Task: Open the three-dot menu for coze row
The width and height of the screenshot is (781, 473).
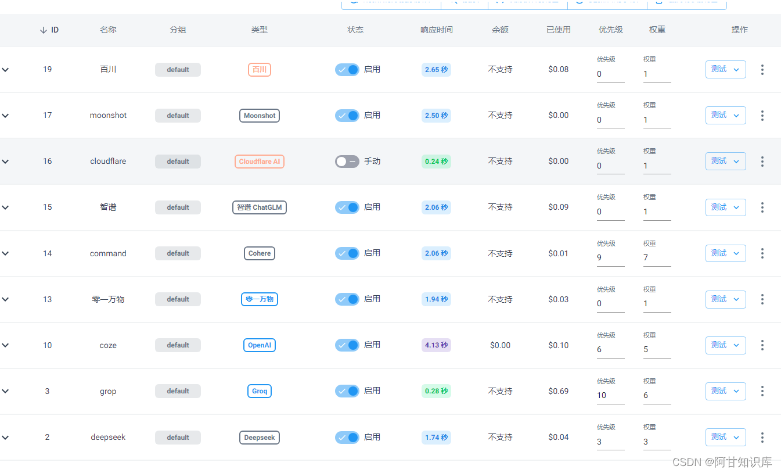Action: point(762,345)
